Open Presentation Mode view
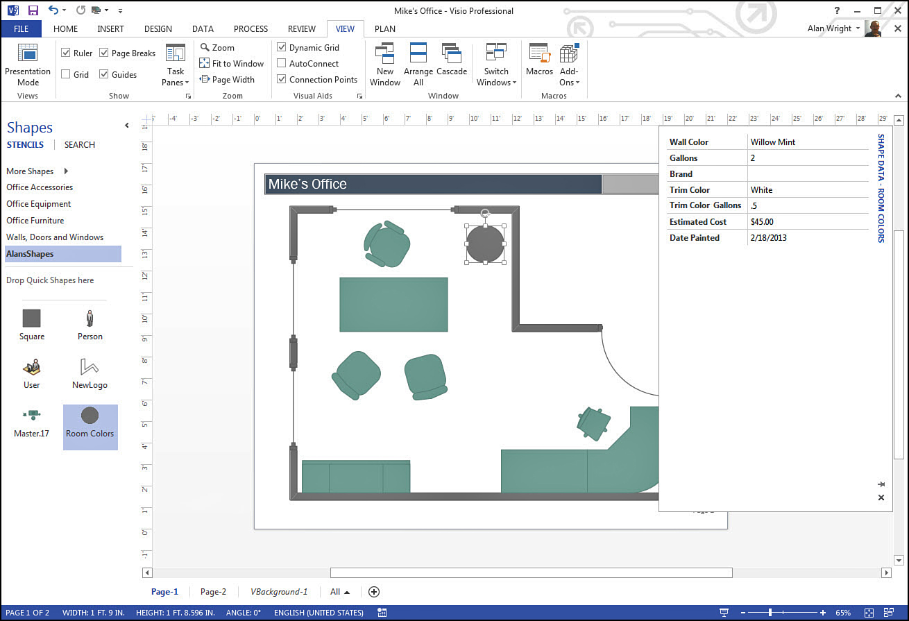 28,64
